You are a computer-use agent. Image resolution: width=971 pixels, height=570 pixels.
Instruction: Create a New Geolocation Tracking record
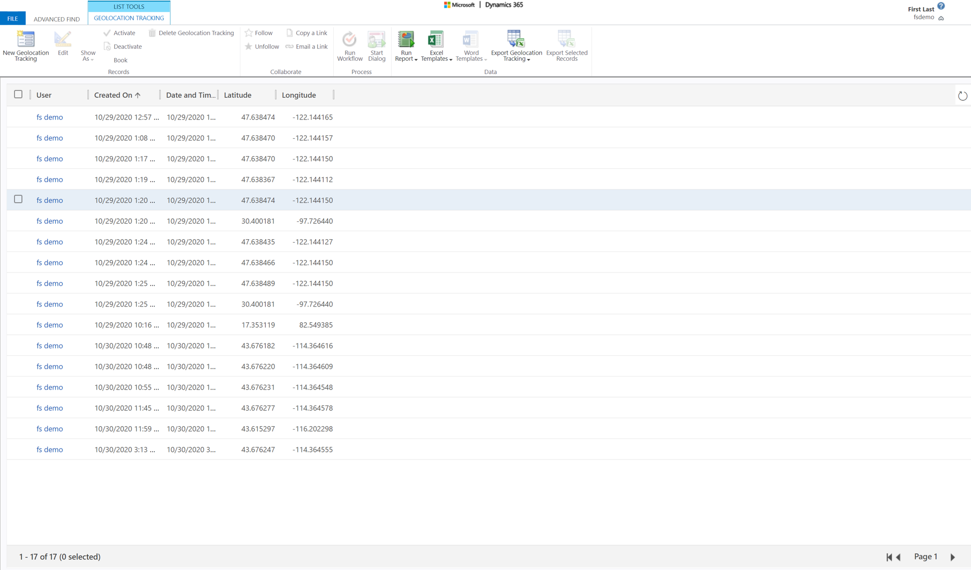(25, 46)
